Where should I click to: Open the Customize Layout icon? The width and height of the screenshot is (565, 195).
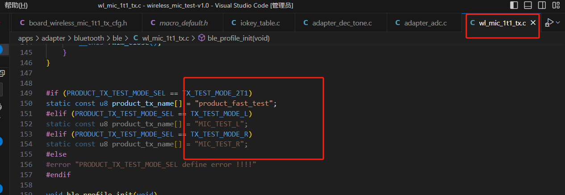point(556,5)
